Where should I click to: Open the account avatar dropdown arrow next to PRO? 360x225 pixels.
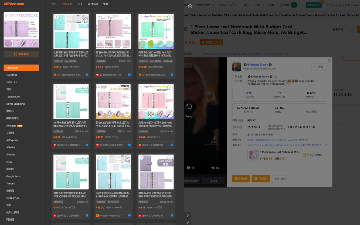299,5
